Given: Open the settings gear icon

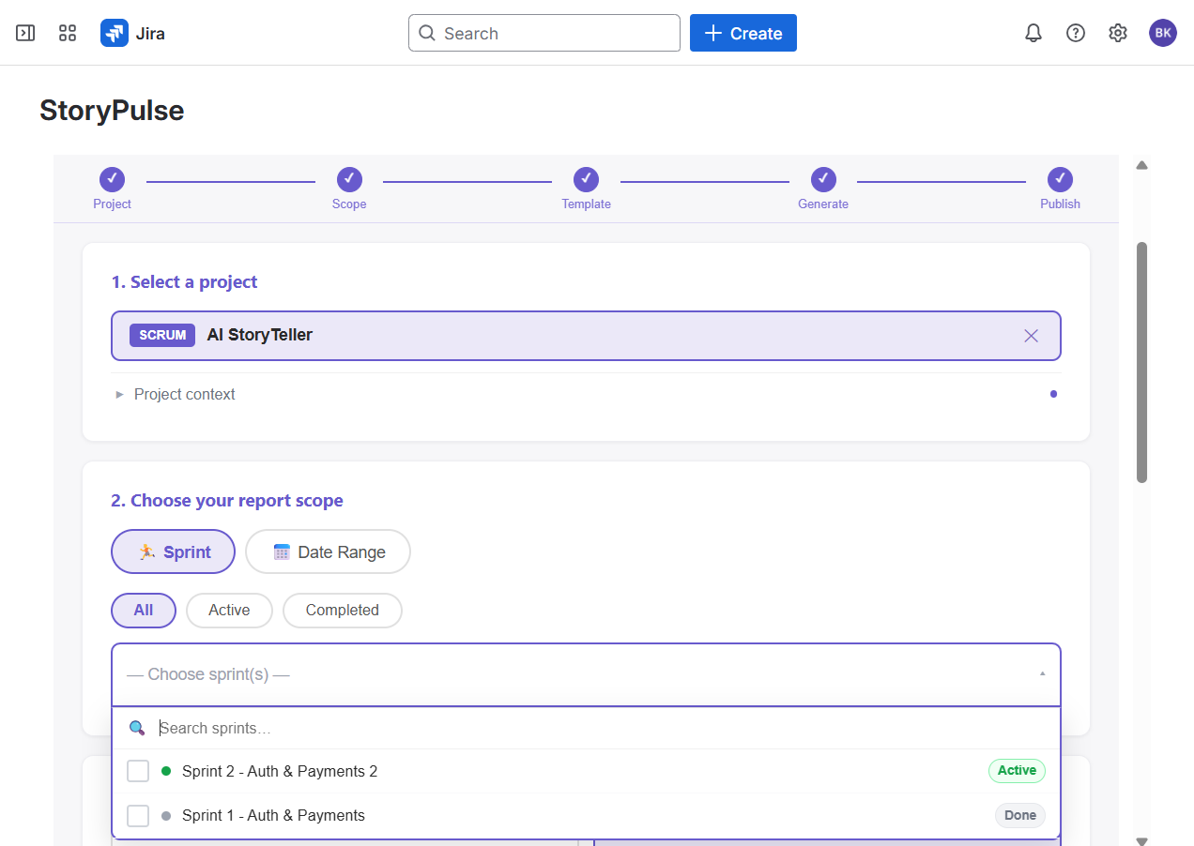Looking at the screenshot, I should pos(1117,33).
